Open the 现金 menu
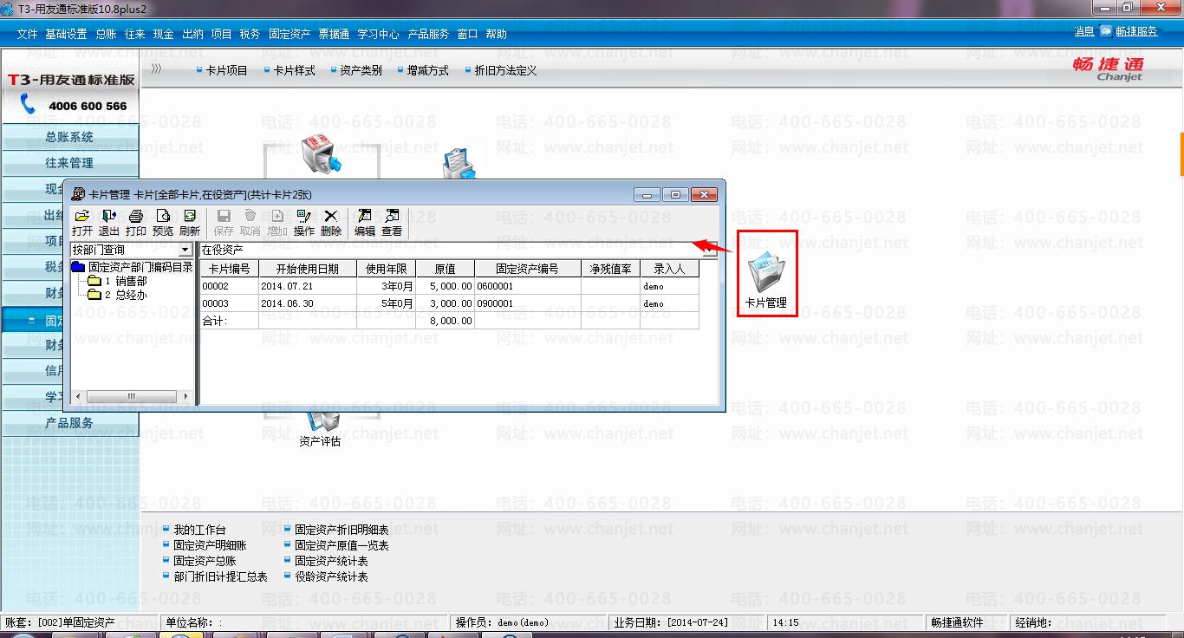The width and height of the screenshot is (1184, 638). point(163,34)
